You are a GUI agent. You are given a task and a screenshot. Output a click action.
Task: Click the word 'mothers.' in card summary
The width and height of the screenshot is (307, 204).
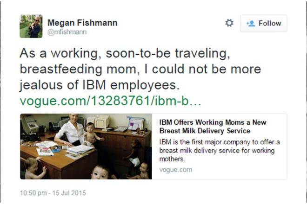[x=172, y=159]
